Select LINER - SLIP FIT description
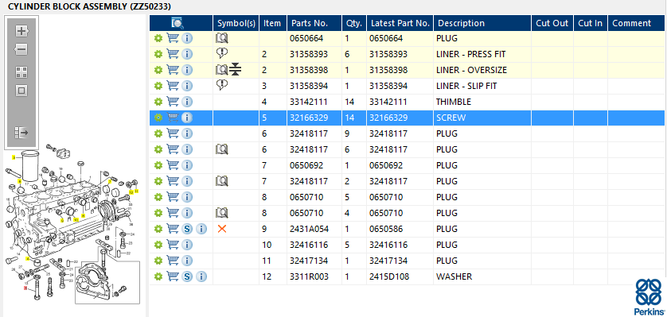Image resolution: width=667 pixels, height=317 pixels. [x=466, y=86]
